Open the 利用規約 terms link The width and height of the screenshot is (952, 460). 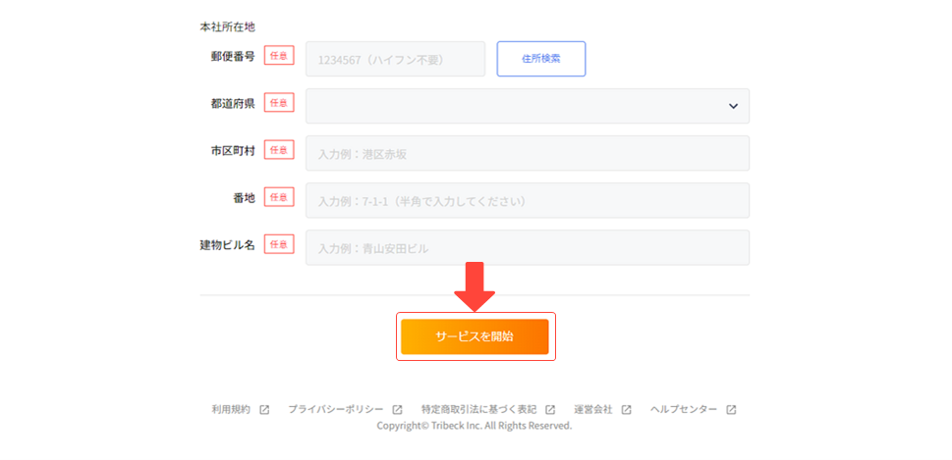point(231,409)
